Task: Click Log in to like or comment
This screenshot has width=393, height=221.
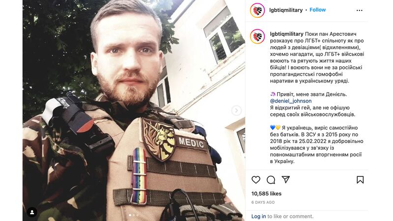Action: [259, 216]
